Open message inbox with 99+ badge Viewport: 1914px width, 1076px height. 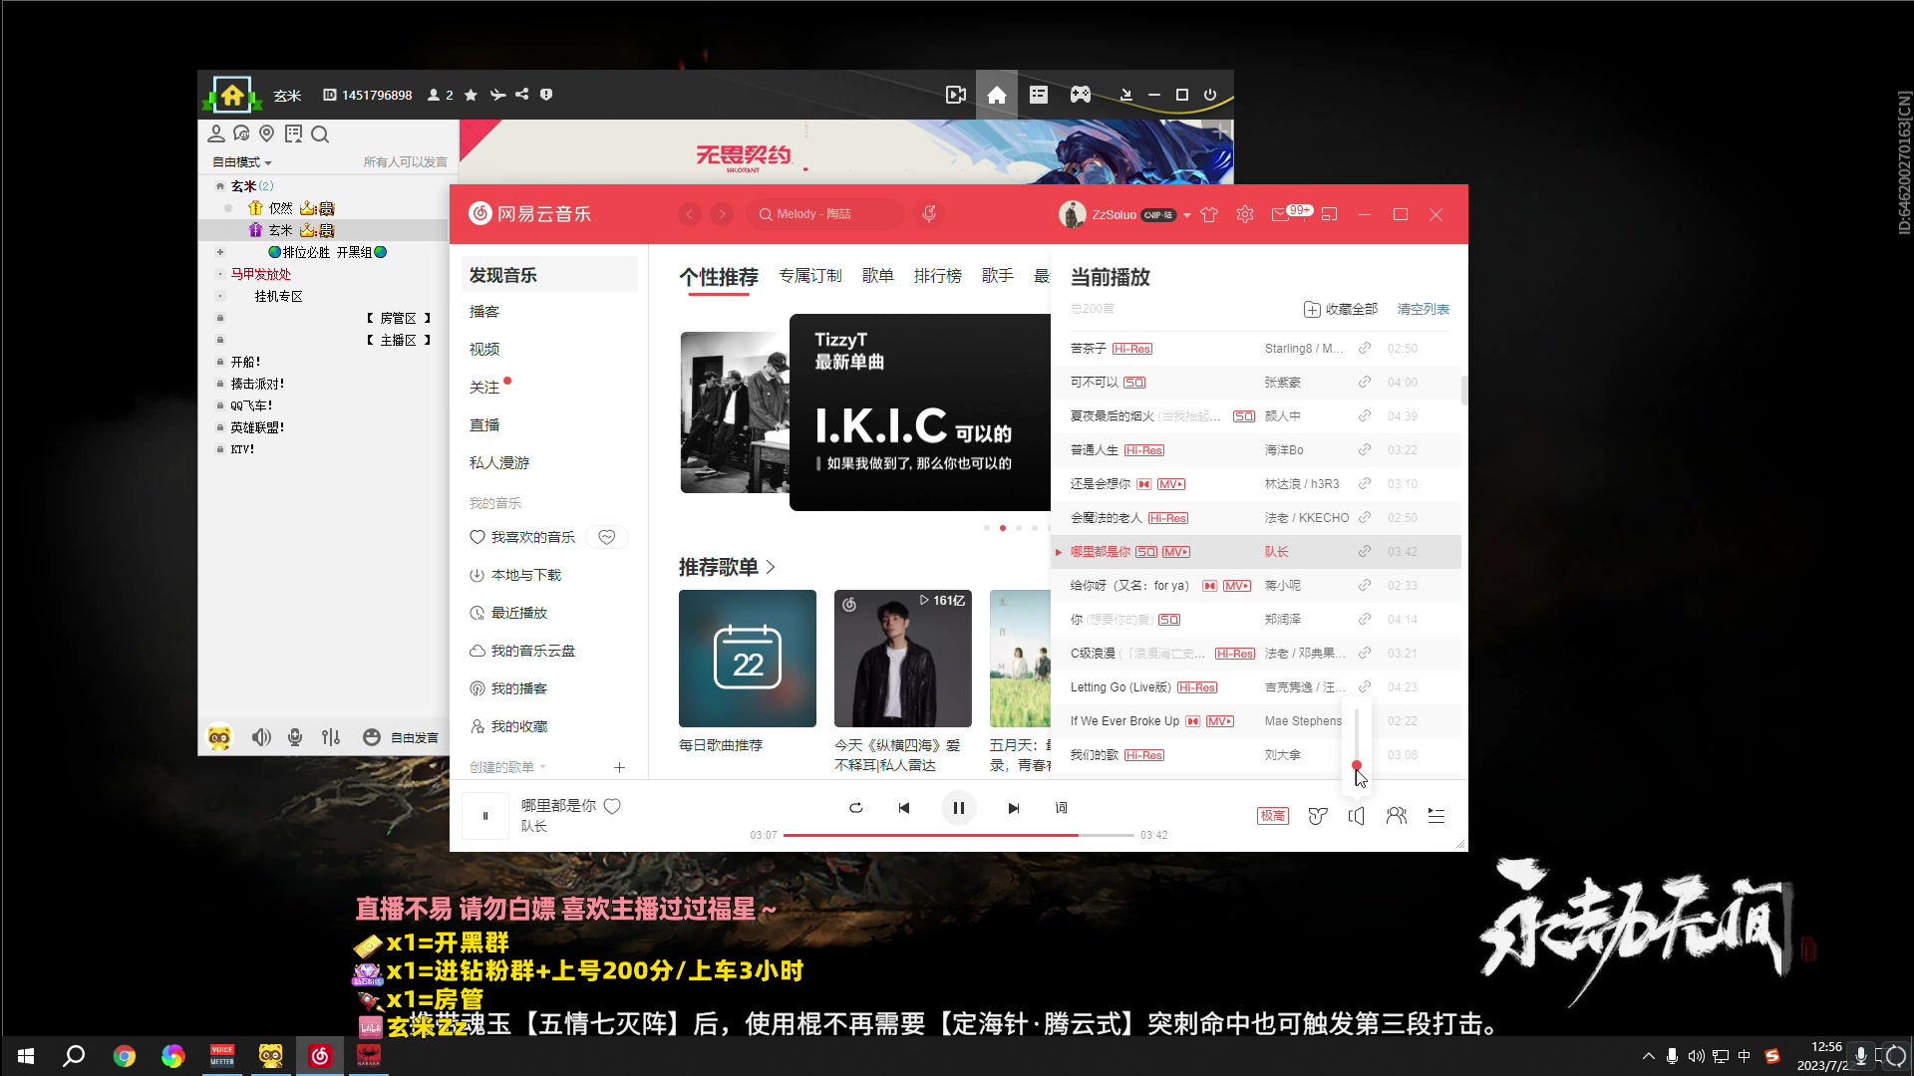[x=1281, y=214]
